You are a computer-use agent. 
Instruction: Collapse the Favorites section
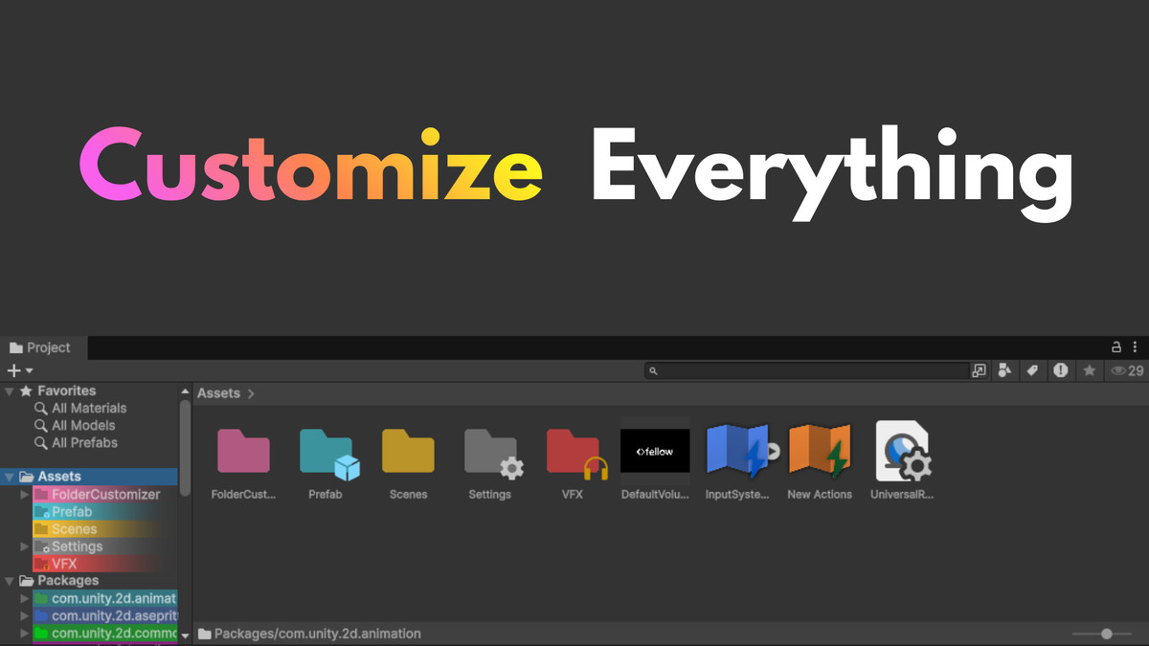pyautogui.click(x=10, y=390)
